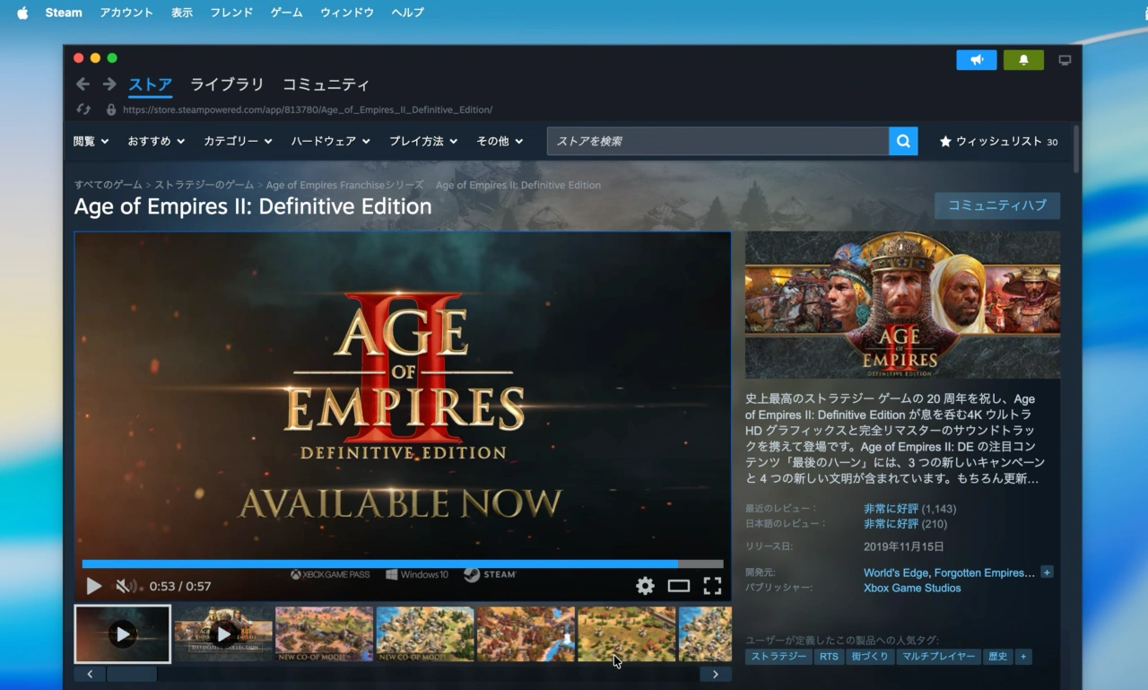Click the コミュニティハブ button

997,205
